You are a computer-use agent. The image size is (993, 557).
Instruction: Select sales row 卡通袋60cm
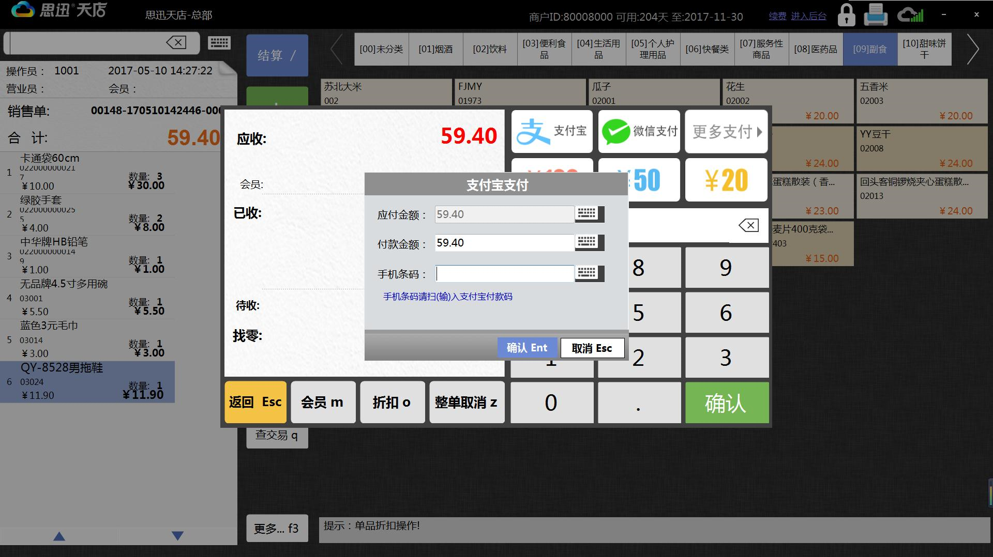(87, 172)
